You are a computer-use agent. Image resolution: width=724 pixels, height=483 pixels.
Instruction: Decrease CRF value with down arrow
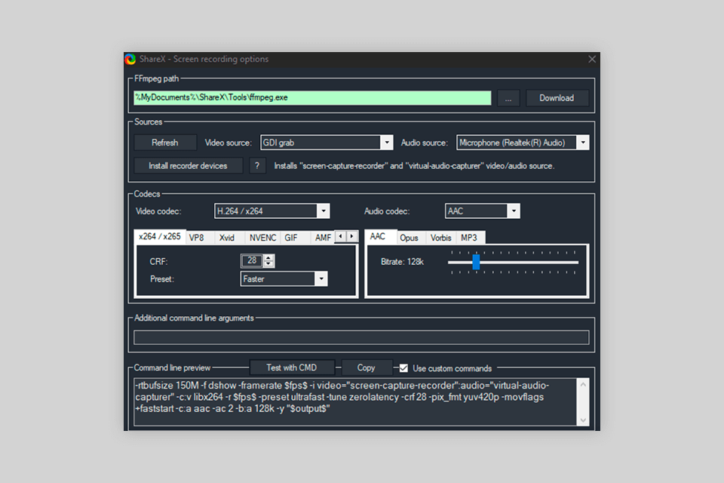coord(268,264)
